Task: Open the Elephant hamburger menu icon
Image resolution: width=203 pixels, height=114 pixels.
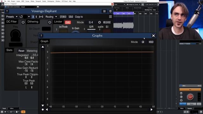Action: point(110,17)
